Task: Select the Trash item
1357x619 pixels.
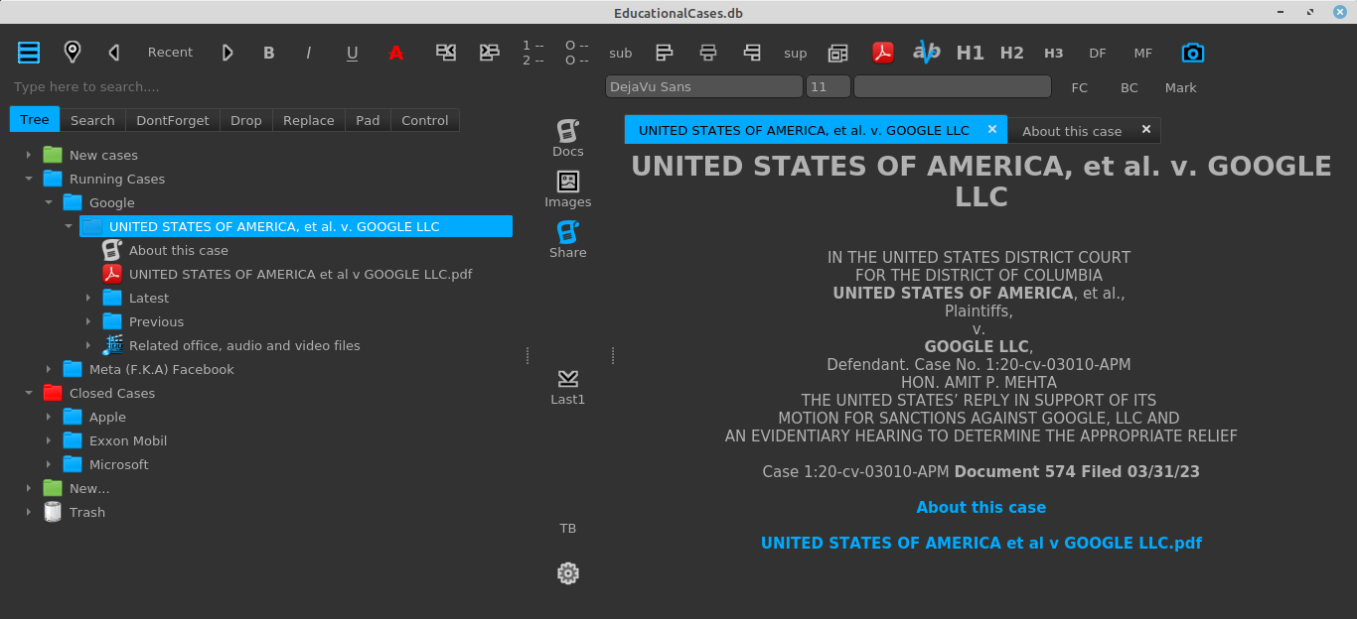Action: pos(87,512)
